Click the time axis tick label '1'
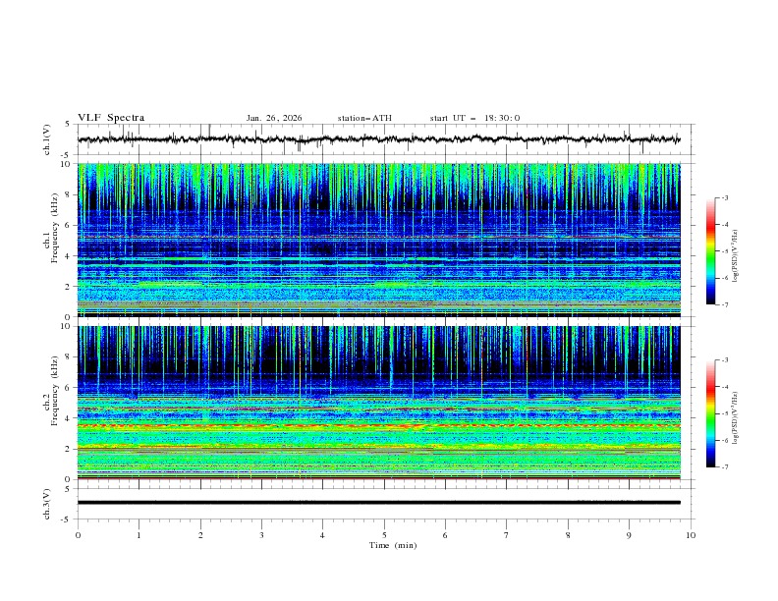The image size is (778, 601). coord(139,535)
